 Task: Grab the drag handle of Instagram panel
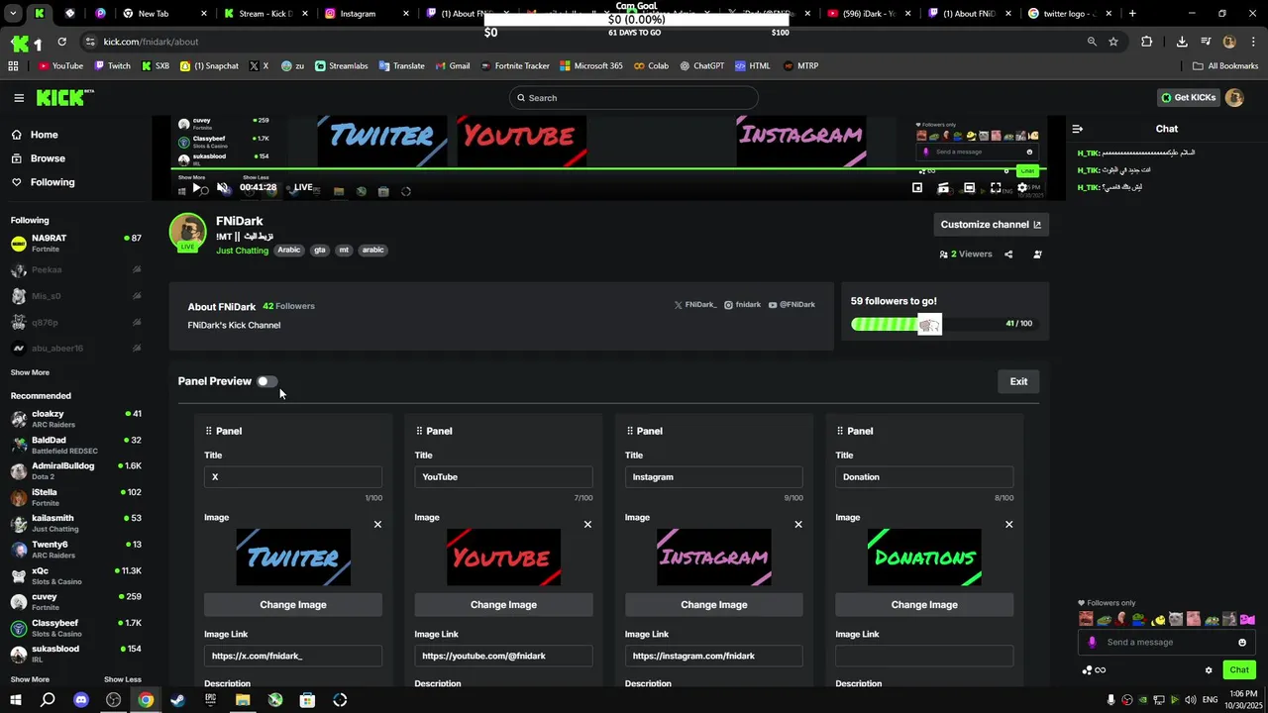point(630,431)
